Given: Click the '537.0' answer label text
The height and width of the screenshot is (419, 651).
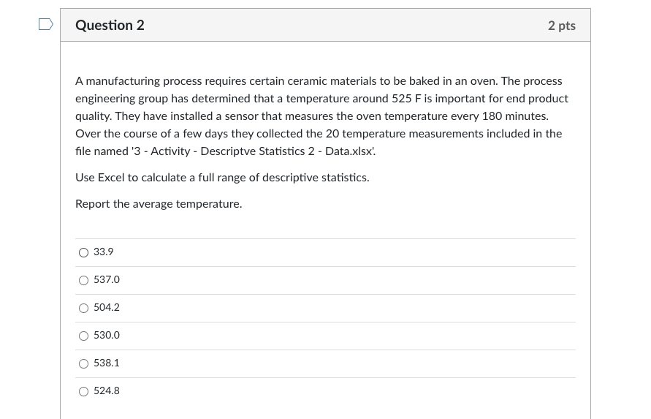Looking at the screenshot, I should [x=107, y=279].
